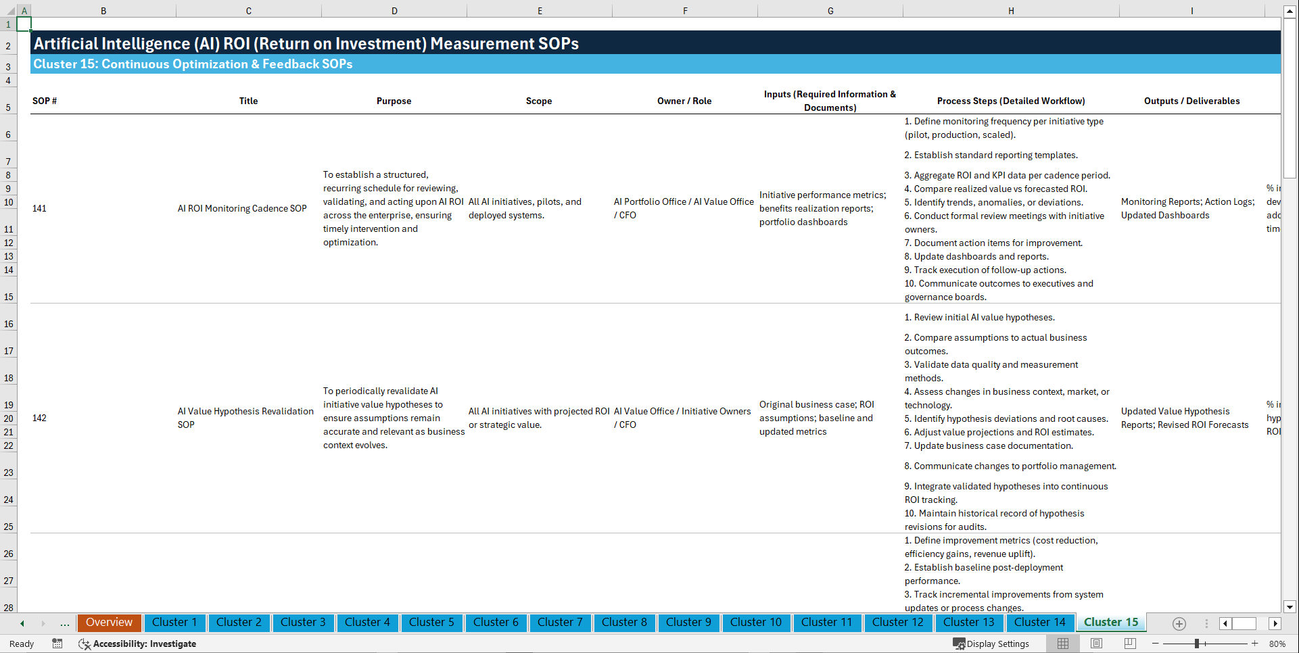
Task: Click Zoom In plus icon
Action: point(1256,644)
